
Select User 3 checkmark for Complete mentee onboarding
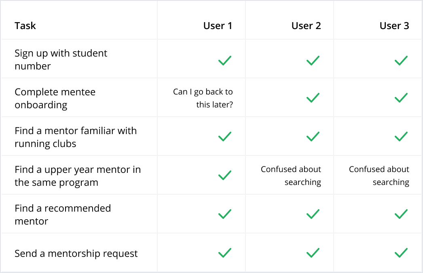click(x=401, y=98)
